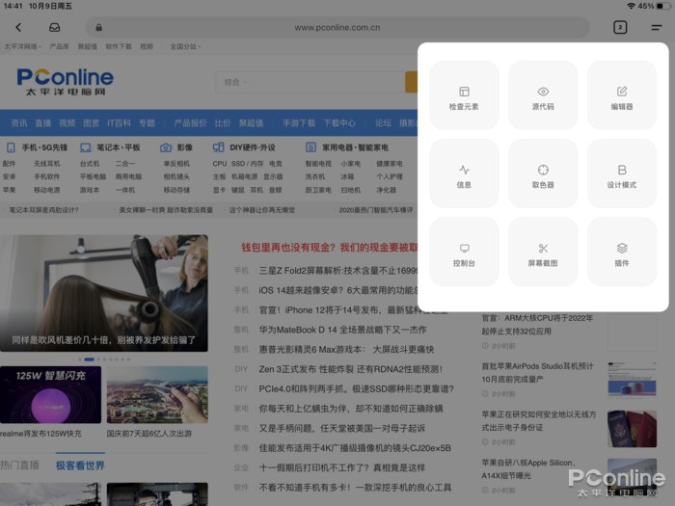This screenshot has height=506, width=675.
Task: Expand the 全国分站 dropdown
Action: pos(185,45)
